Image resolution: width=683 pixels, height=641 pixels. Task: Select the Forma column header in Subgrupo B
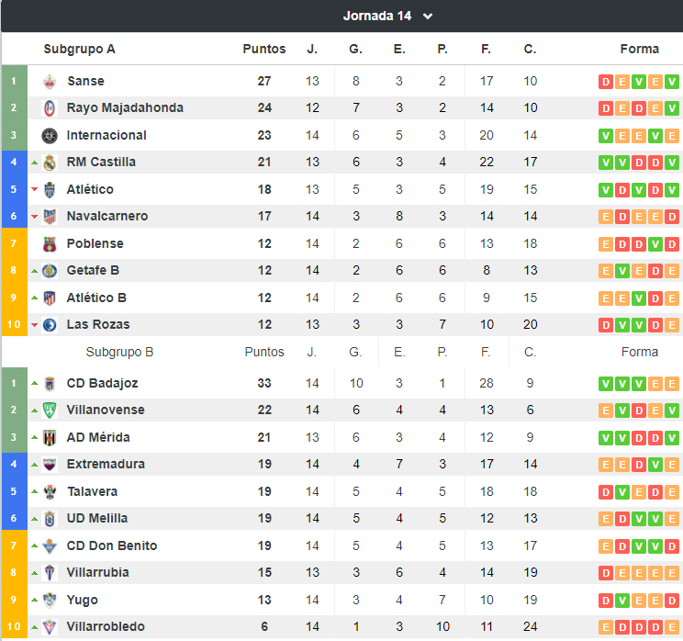click(640, 352)
